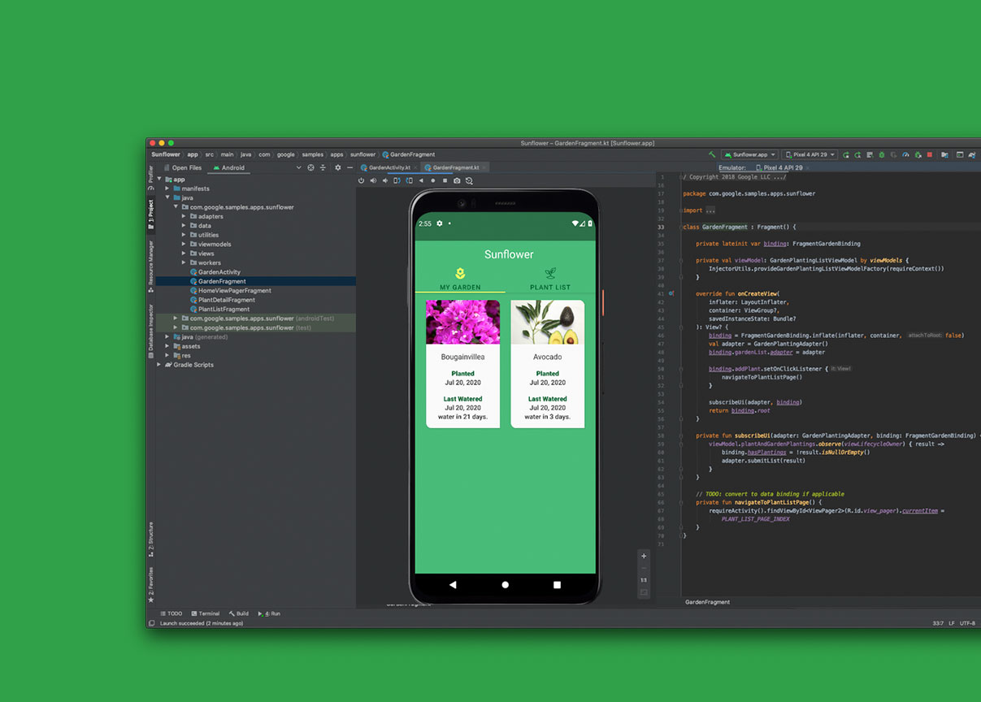Click the emulator toolbar Overview square icon

coord(445,180)
